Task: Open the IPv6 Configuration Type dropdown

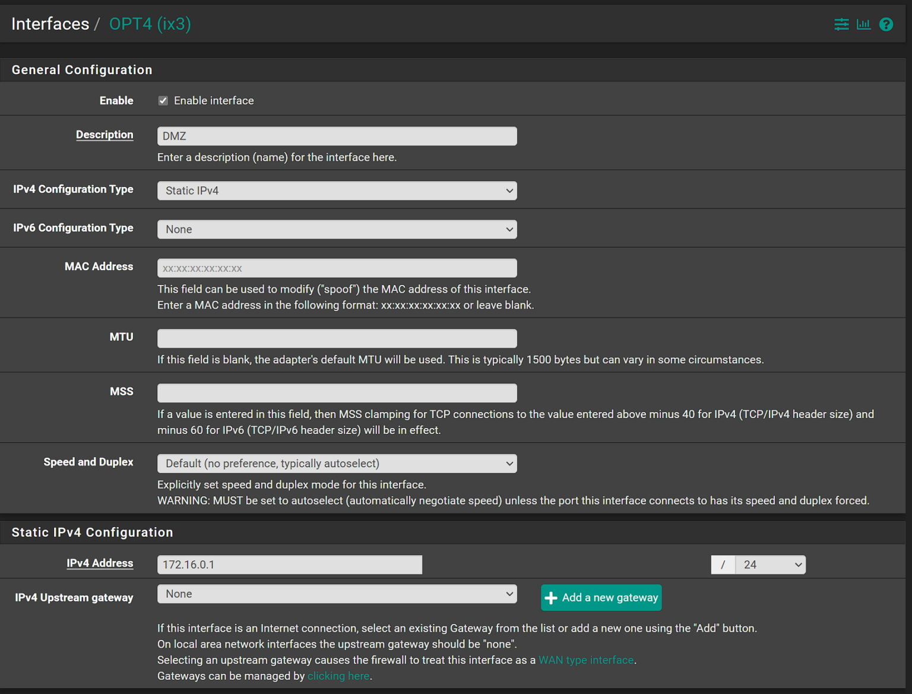Action: pos(337,229)
